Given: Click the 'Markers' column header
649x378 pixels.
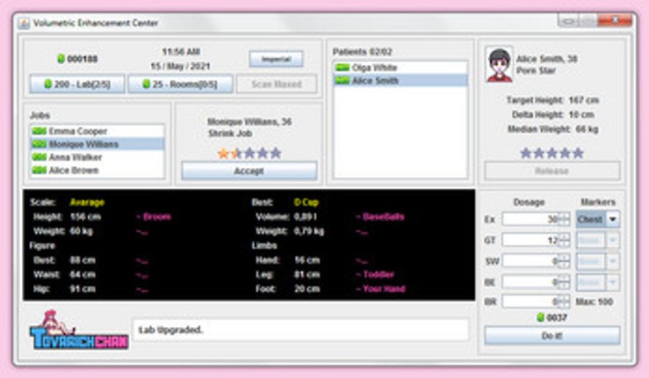Looking at the screenshot, I should pyautogui.click(x=598, y=202).
